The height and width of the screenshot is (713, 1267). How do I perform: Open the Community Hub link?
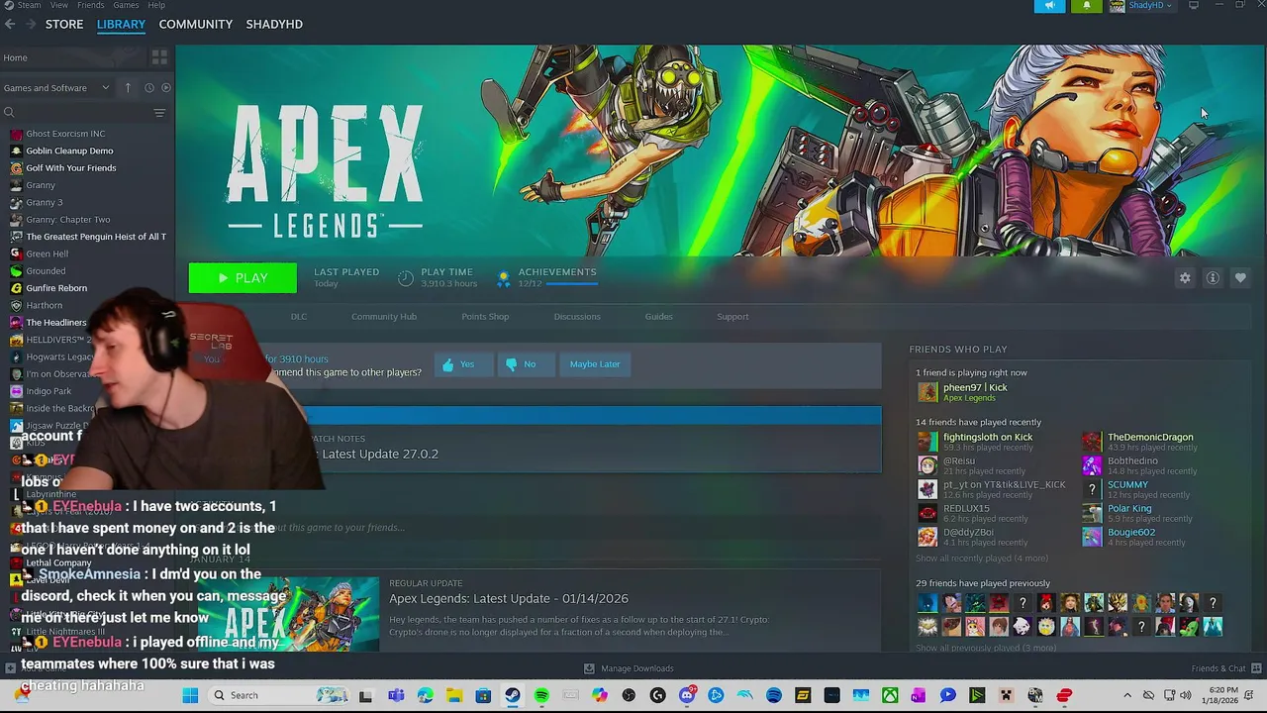pyautogui.click(x=384, y=317)
